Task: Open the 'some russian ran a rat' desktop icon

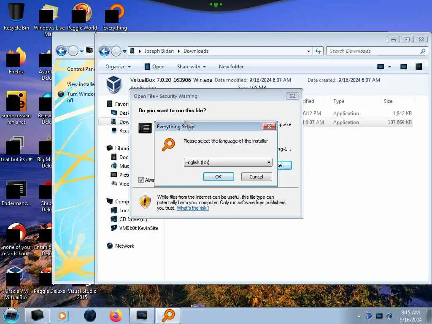Action: point(16,108)
